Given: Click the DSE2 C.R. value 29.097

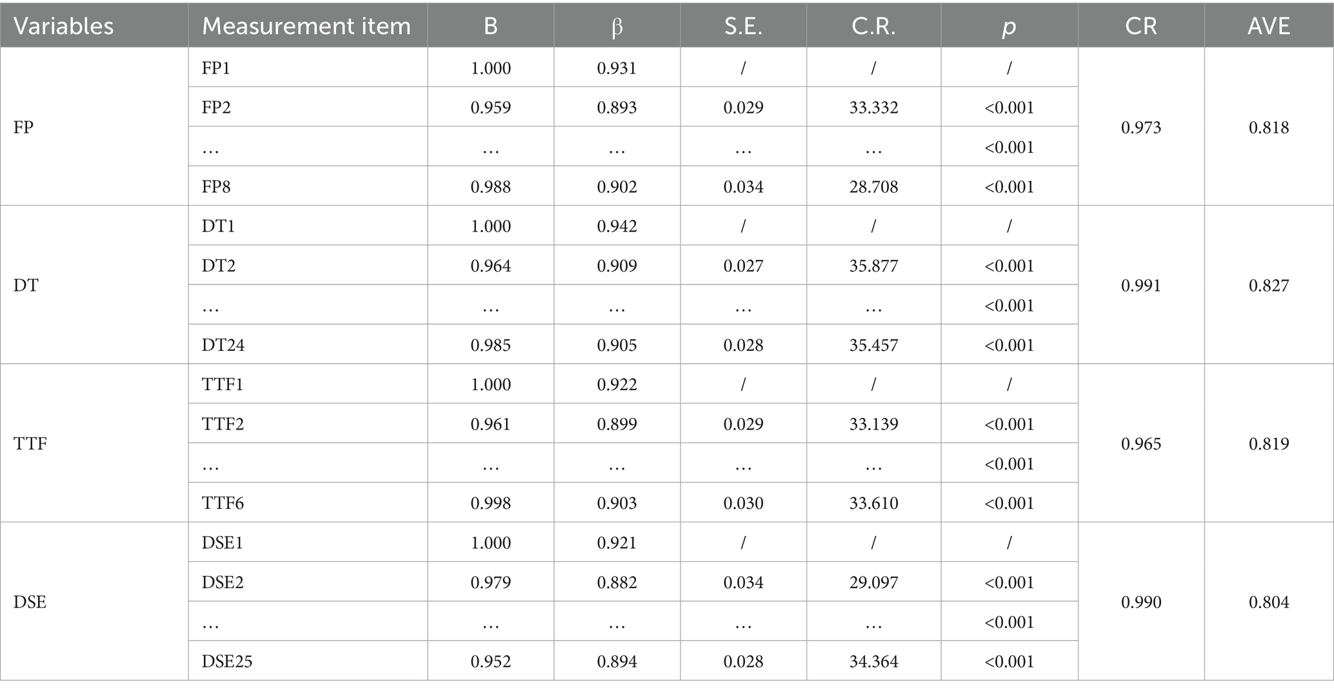Looking at the screenshot, I should 873,582.
